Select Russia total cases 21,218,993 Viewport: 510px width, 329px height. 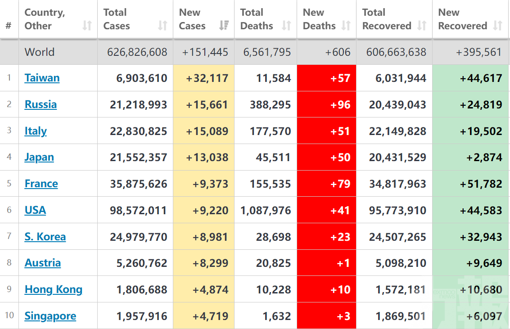[x=139, y=105]
